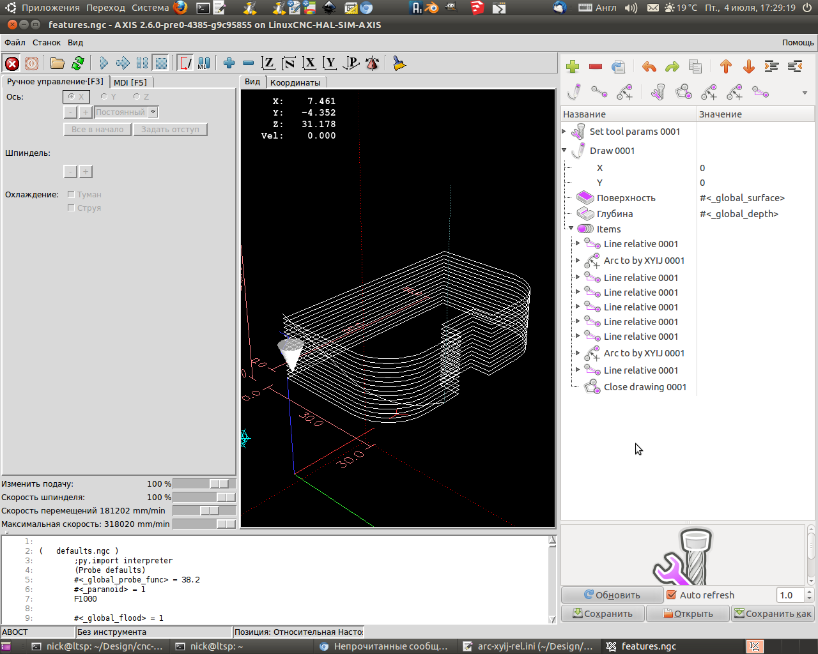Click the orange undo arrow in the features panel
The image size is (818, 654).
pos(649,67)
